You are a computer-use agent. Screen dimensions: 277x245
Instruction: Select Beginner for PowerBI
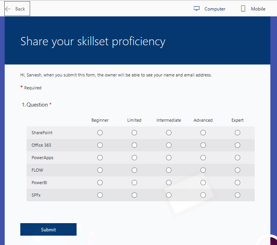tap(100, 183)
